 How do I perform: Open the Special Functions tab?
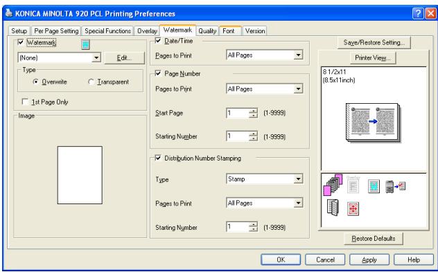108,31
